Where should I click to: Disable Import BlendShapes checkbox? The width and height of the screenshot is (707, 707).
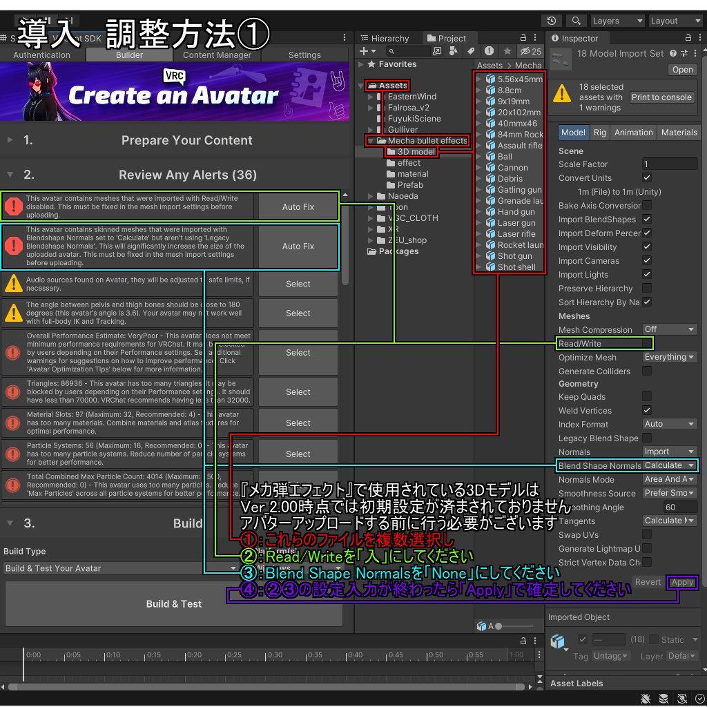(648, 219)
